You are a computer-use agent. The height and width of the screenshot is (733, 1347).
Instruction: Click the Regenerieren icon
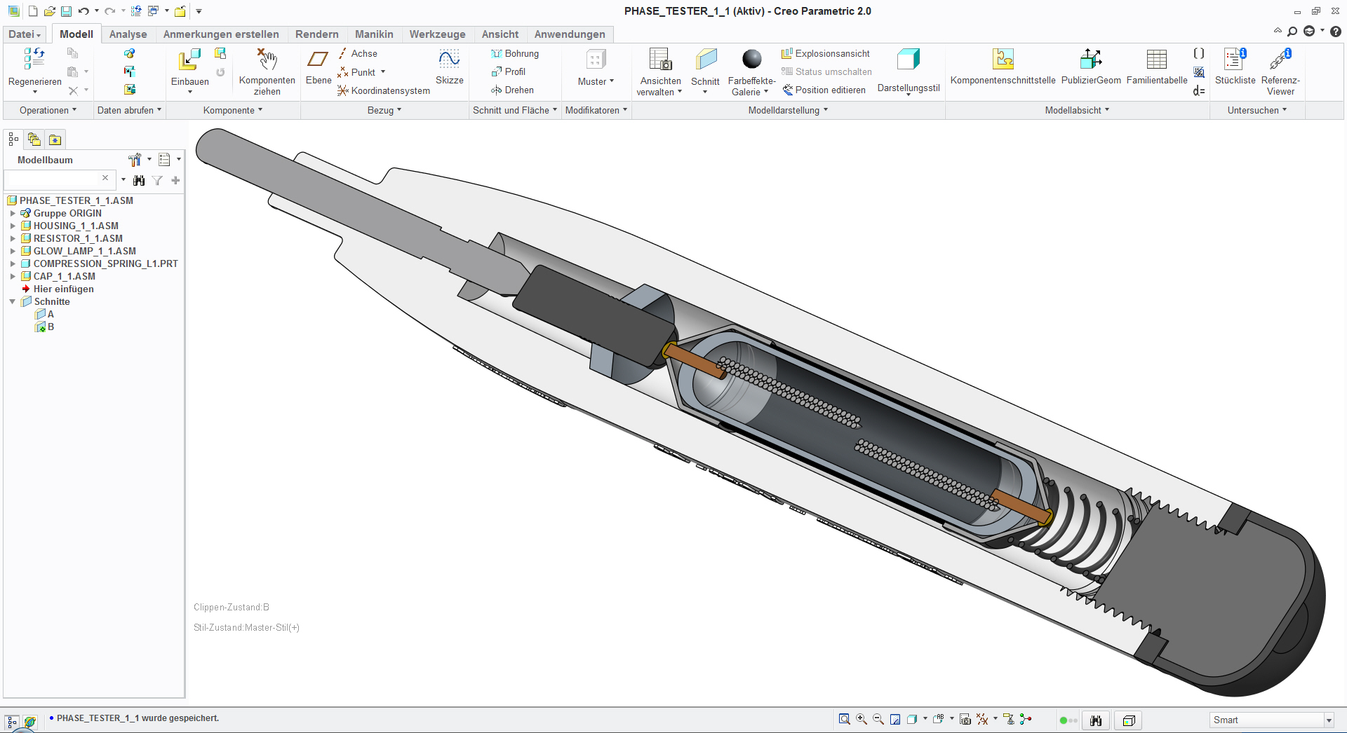(34, 60)
